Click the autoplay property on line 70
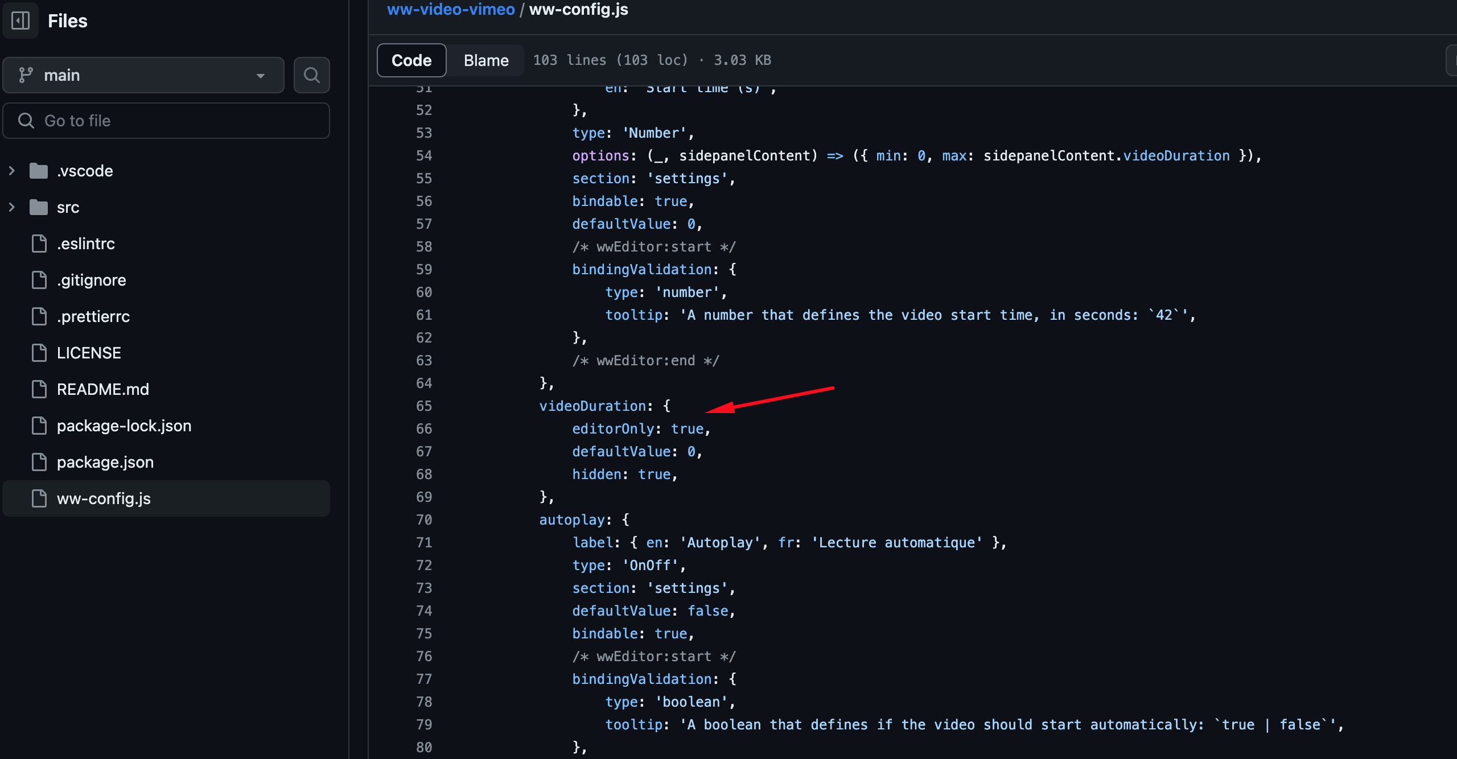This screenshot has height=759, width=1457. click(x=572, y=520)
